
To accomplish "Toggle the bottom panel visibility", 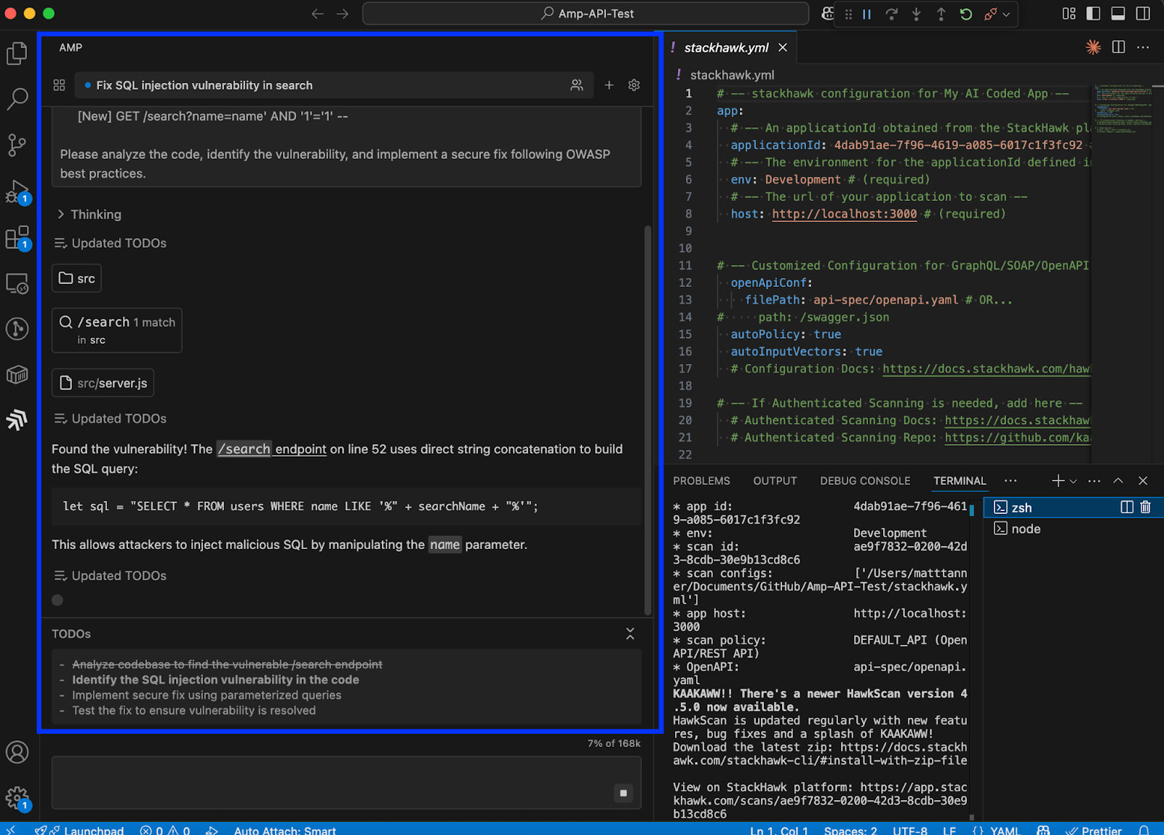I will click(1118, 14).
